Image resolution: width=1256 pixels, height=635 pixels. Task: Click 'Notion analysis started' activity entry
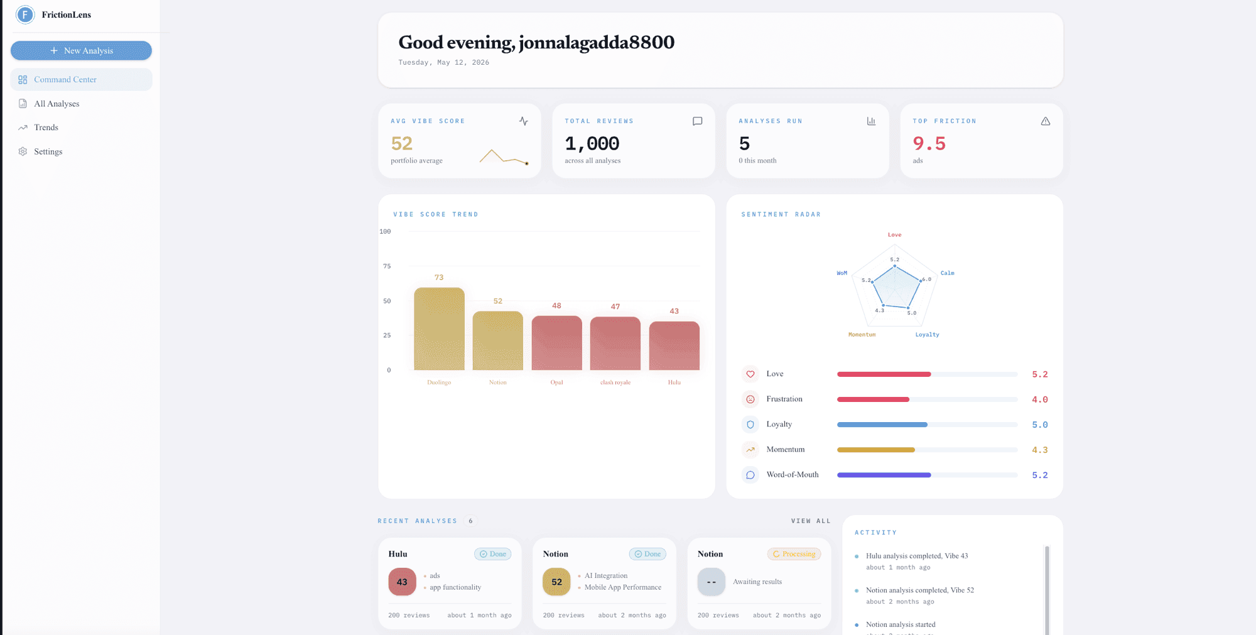click(x=901, y=624)
